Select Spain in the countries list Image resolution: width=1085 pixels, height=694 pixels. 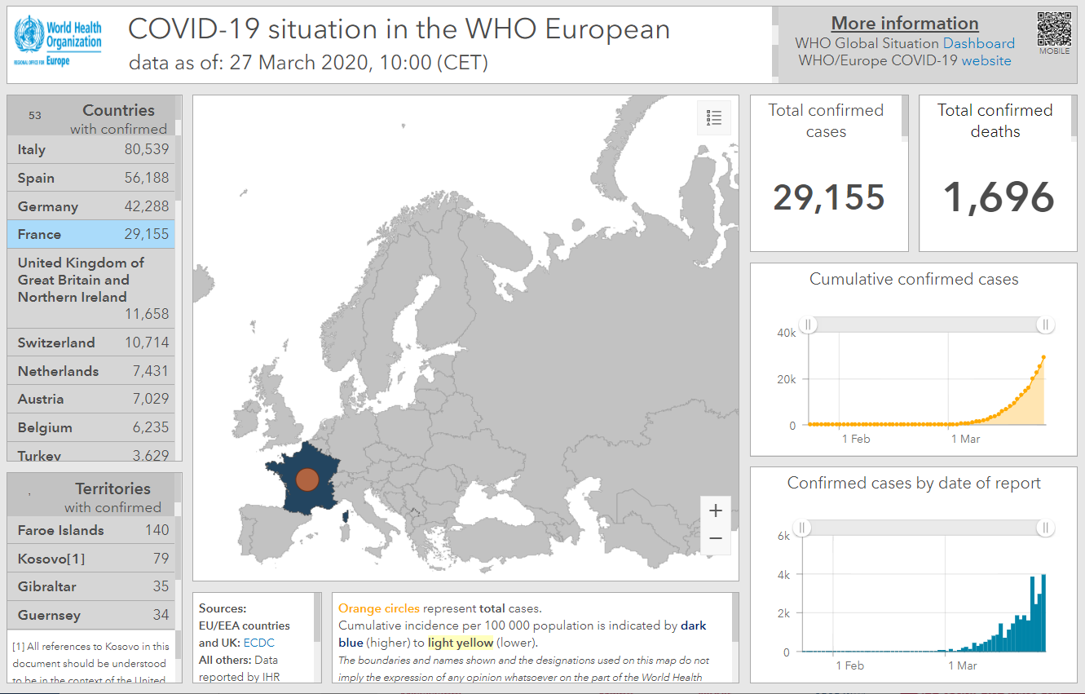pyautogui.click(x=91, y=178)
